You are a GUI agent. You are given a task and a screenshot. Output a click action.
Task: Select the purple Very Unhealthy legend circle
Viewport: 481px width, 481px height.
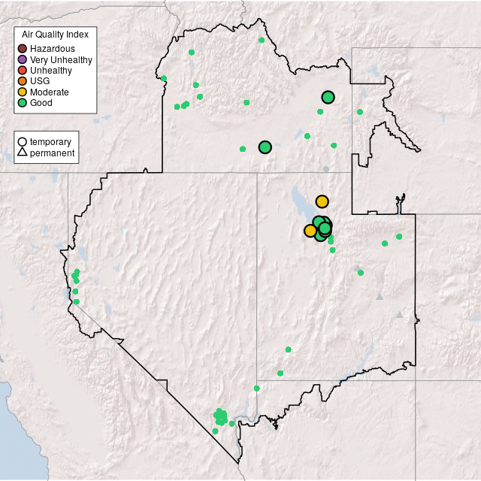(23, 59)
